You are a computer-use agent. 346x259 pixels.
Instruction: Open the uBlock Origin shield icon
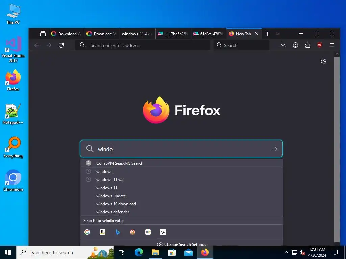click(320, 45)
